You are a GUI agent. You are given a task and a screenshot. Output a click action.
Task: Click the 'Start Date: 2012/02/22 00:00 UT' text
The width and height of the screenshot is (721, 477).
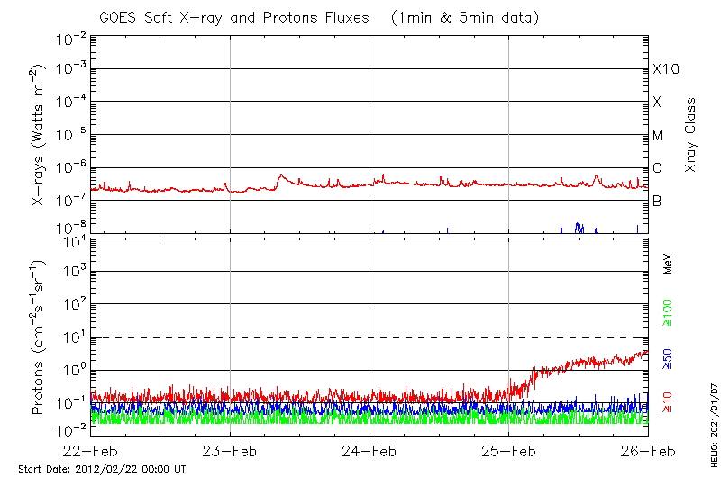point(102,470)
